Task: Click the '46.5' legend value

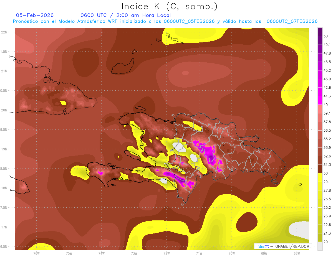Action: tap(327, 62)
